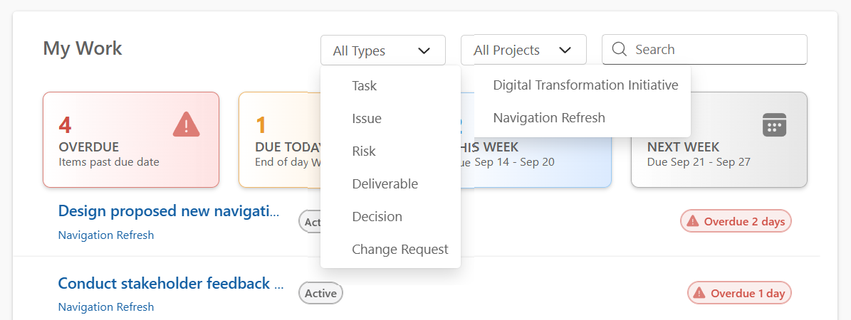
Task: Click the Next Week calendar icon
Action: coord(773,124)
